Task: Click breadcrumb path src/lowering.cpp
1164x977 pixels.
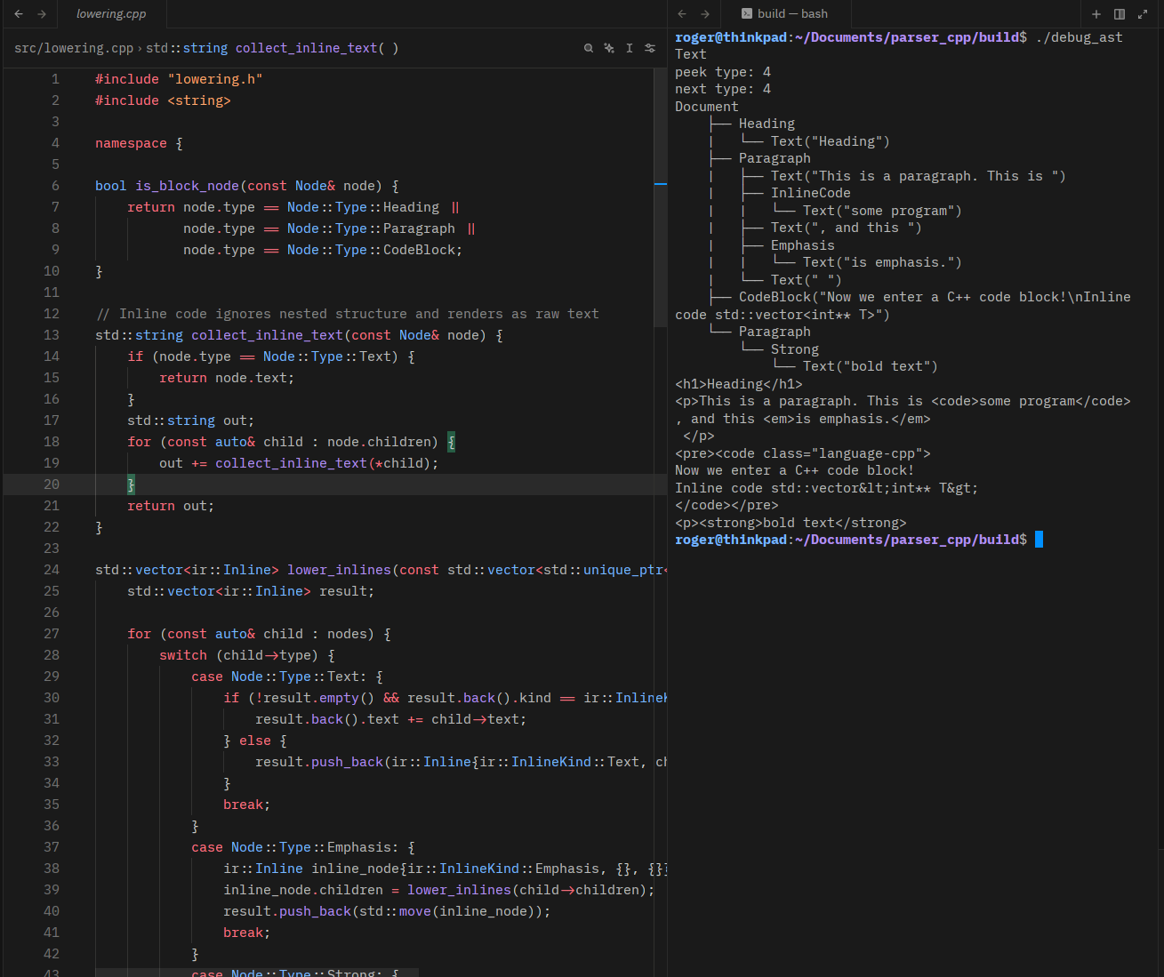Action: 74,48
